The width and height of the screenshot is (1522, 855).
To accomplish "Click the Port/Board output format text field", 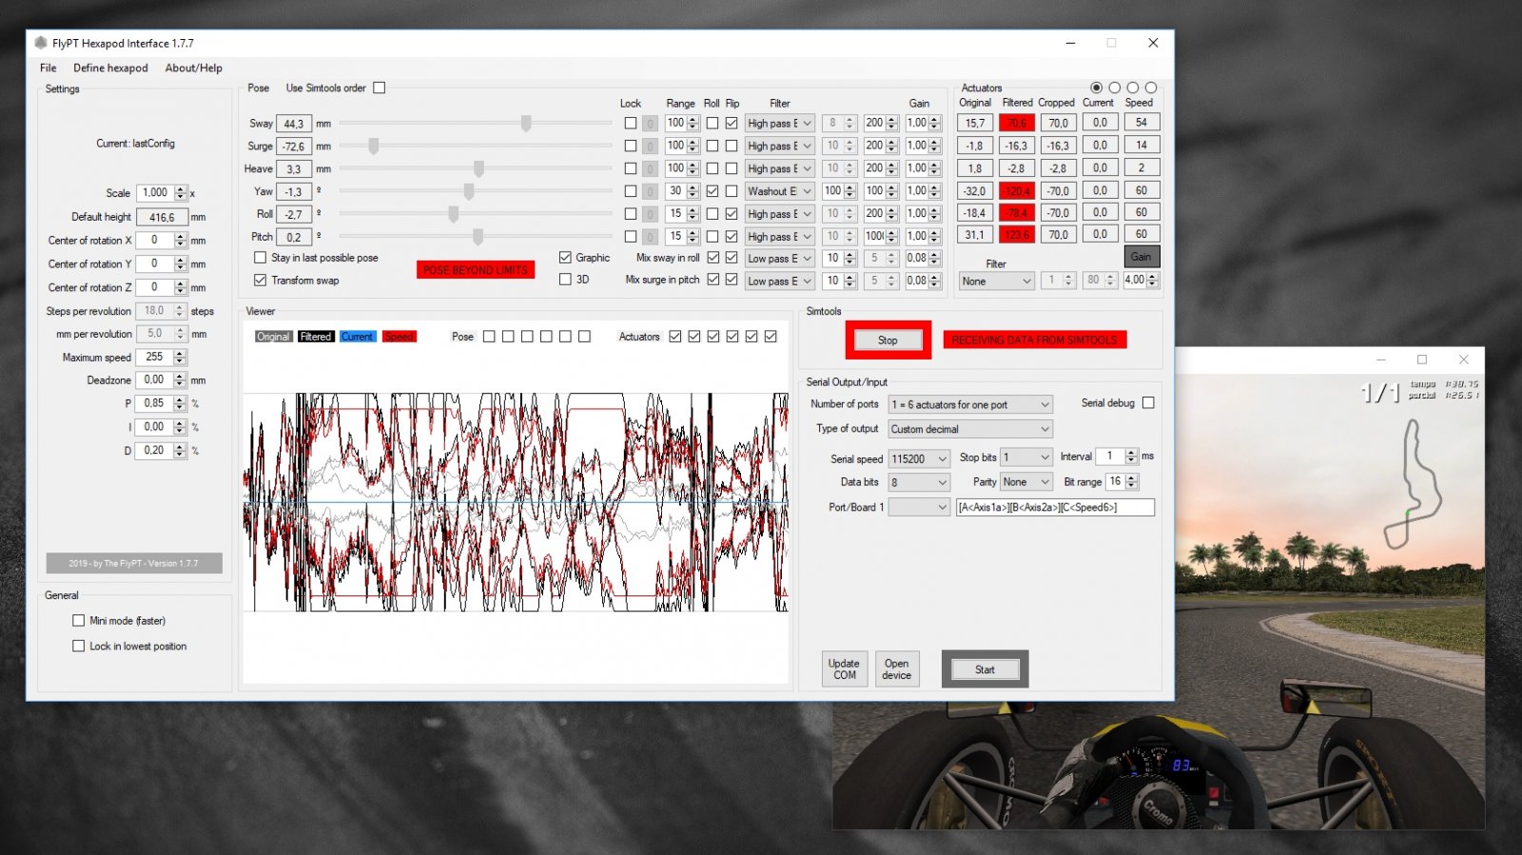I will [x=1054, y=508].
